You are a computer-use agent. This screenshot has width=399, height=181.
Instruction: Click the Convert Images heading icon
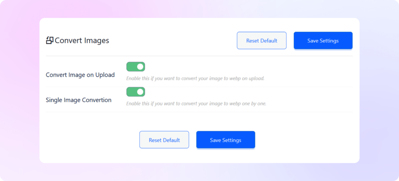pyautogui.click(x=49, y=40)
